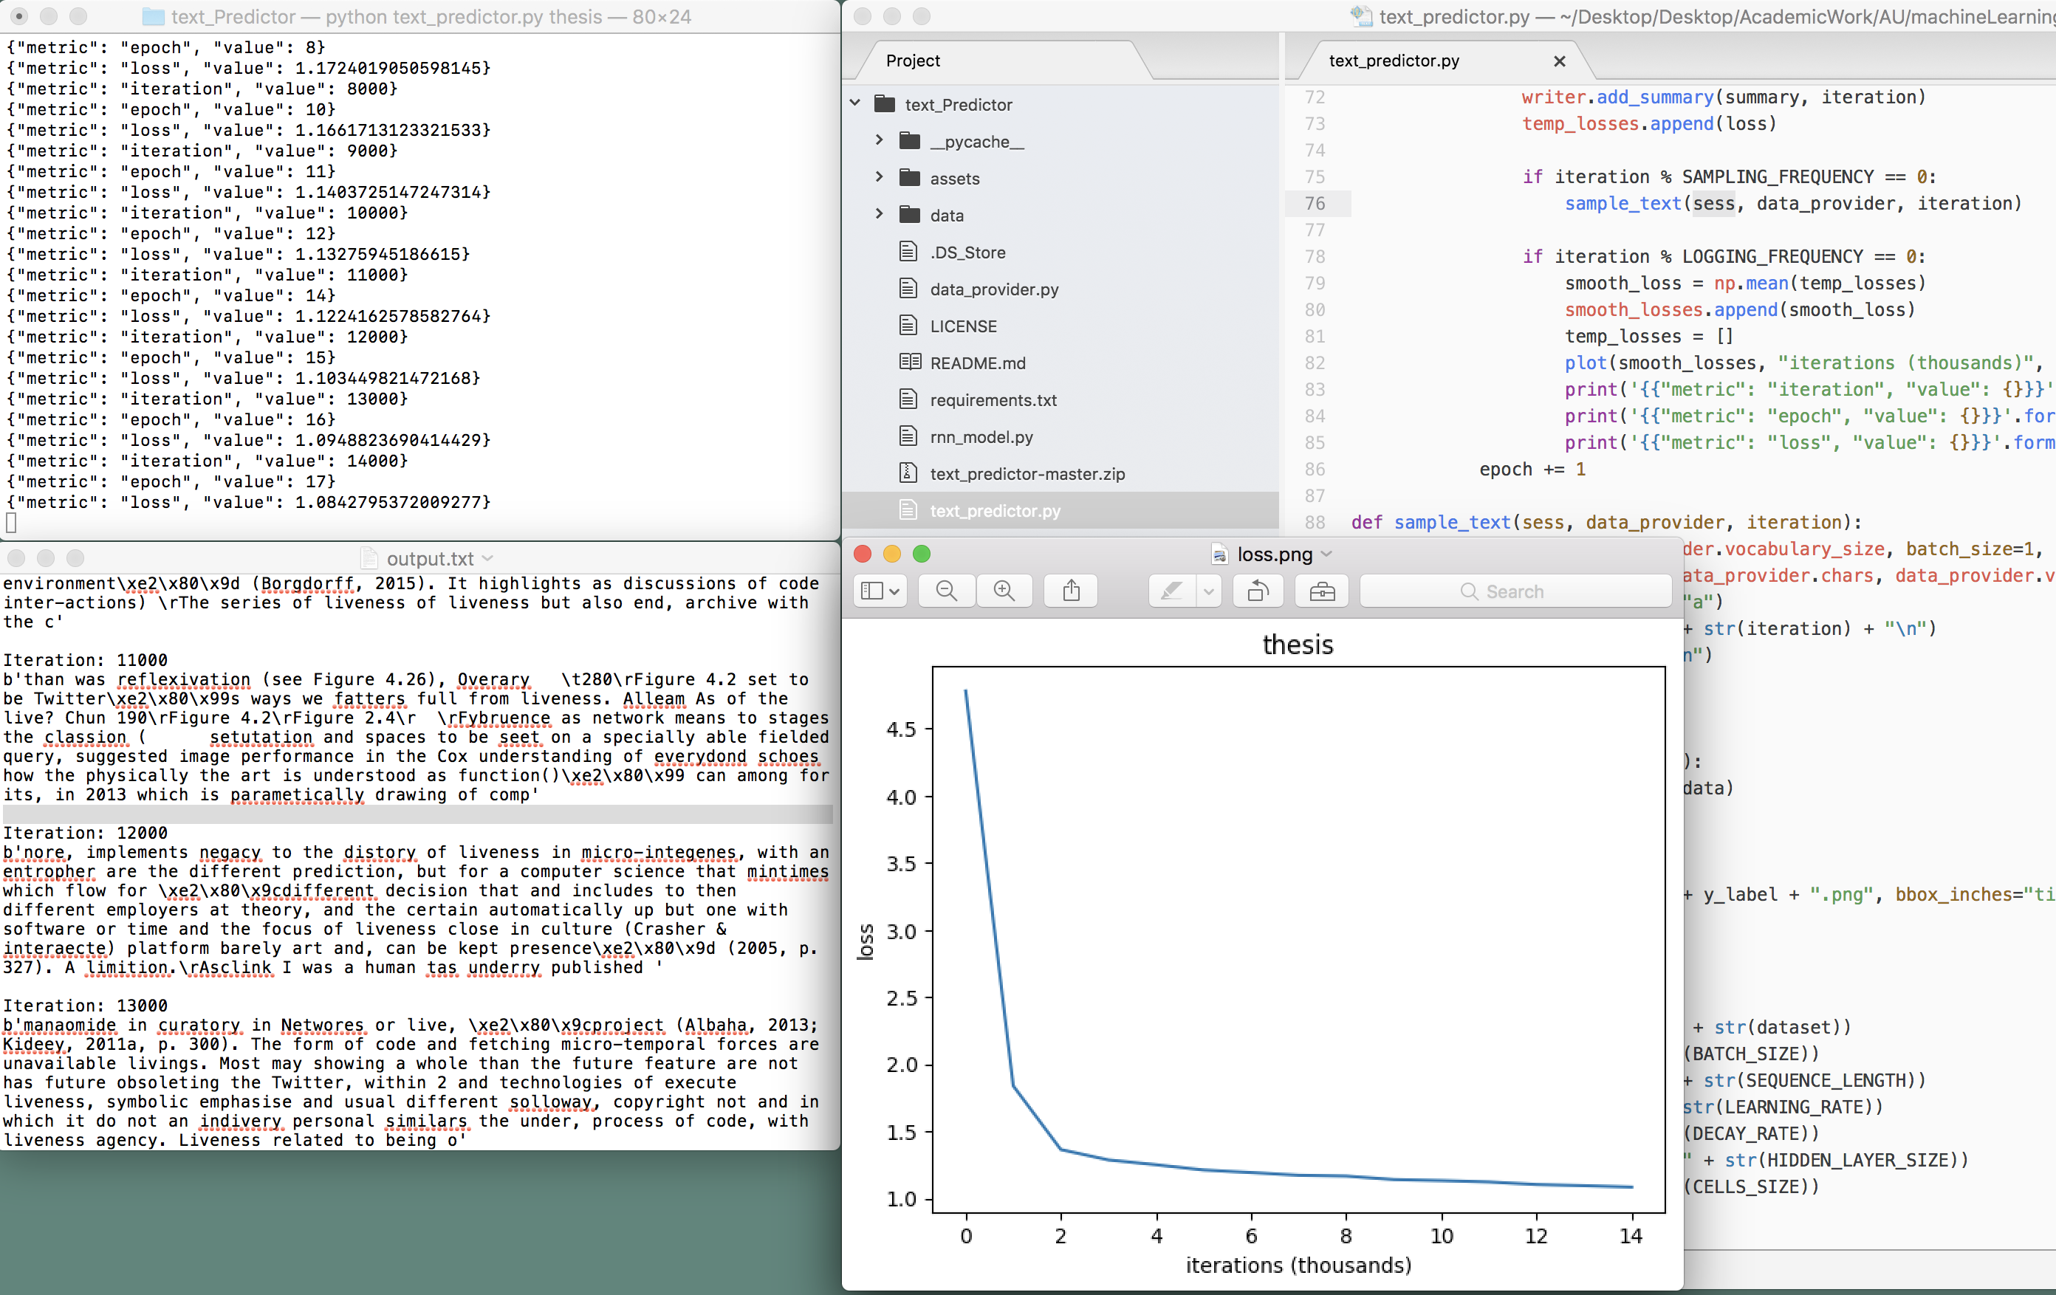Screen dimensions: 2056x1295
Task: Switch to the Project tab
Action: pos(913,61)
